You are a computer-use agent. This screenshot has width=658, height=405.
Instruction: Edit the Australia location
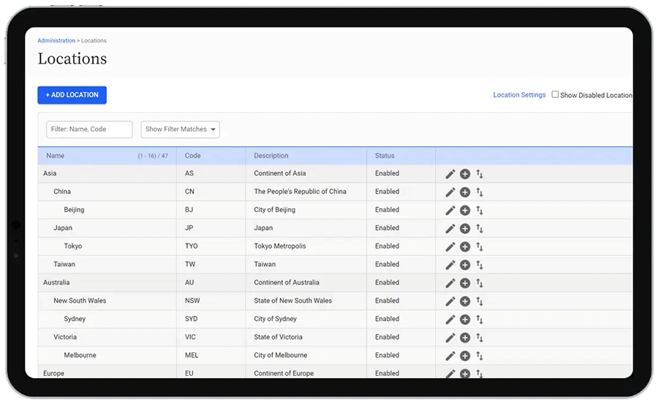pyautogui.click(x=450, y=283)
